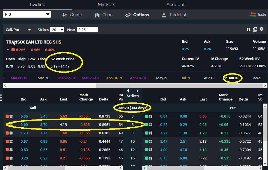The height and width of the screenshot is (170, 268).
Task: Click the red square icon in 5.35 call row
Action: [7, 116]
